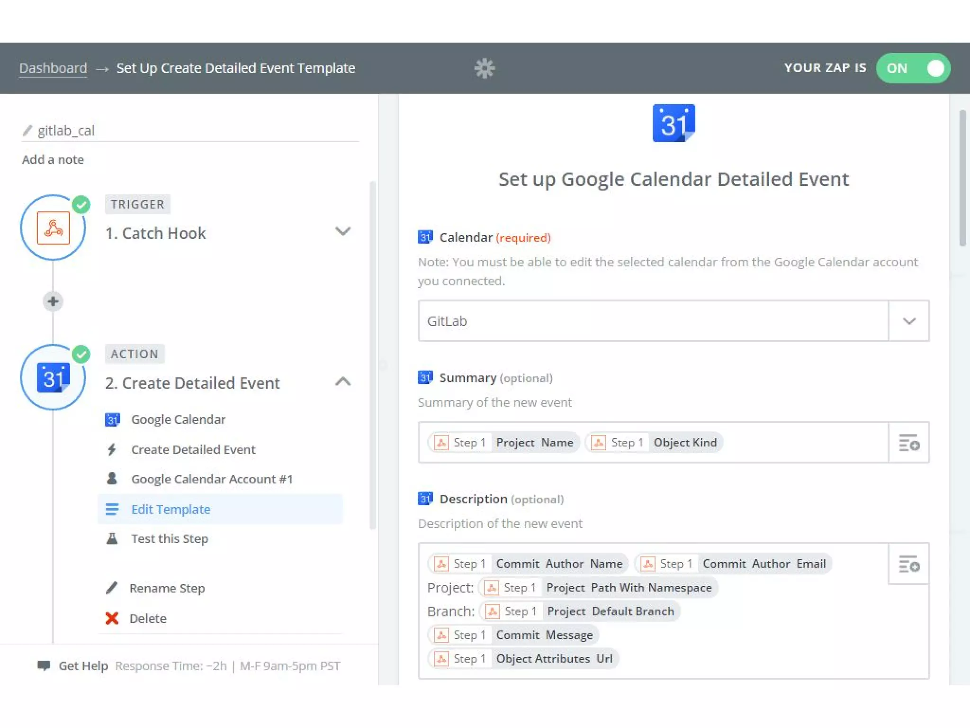Click Rename Step

[x=167, y=588]
